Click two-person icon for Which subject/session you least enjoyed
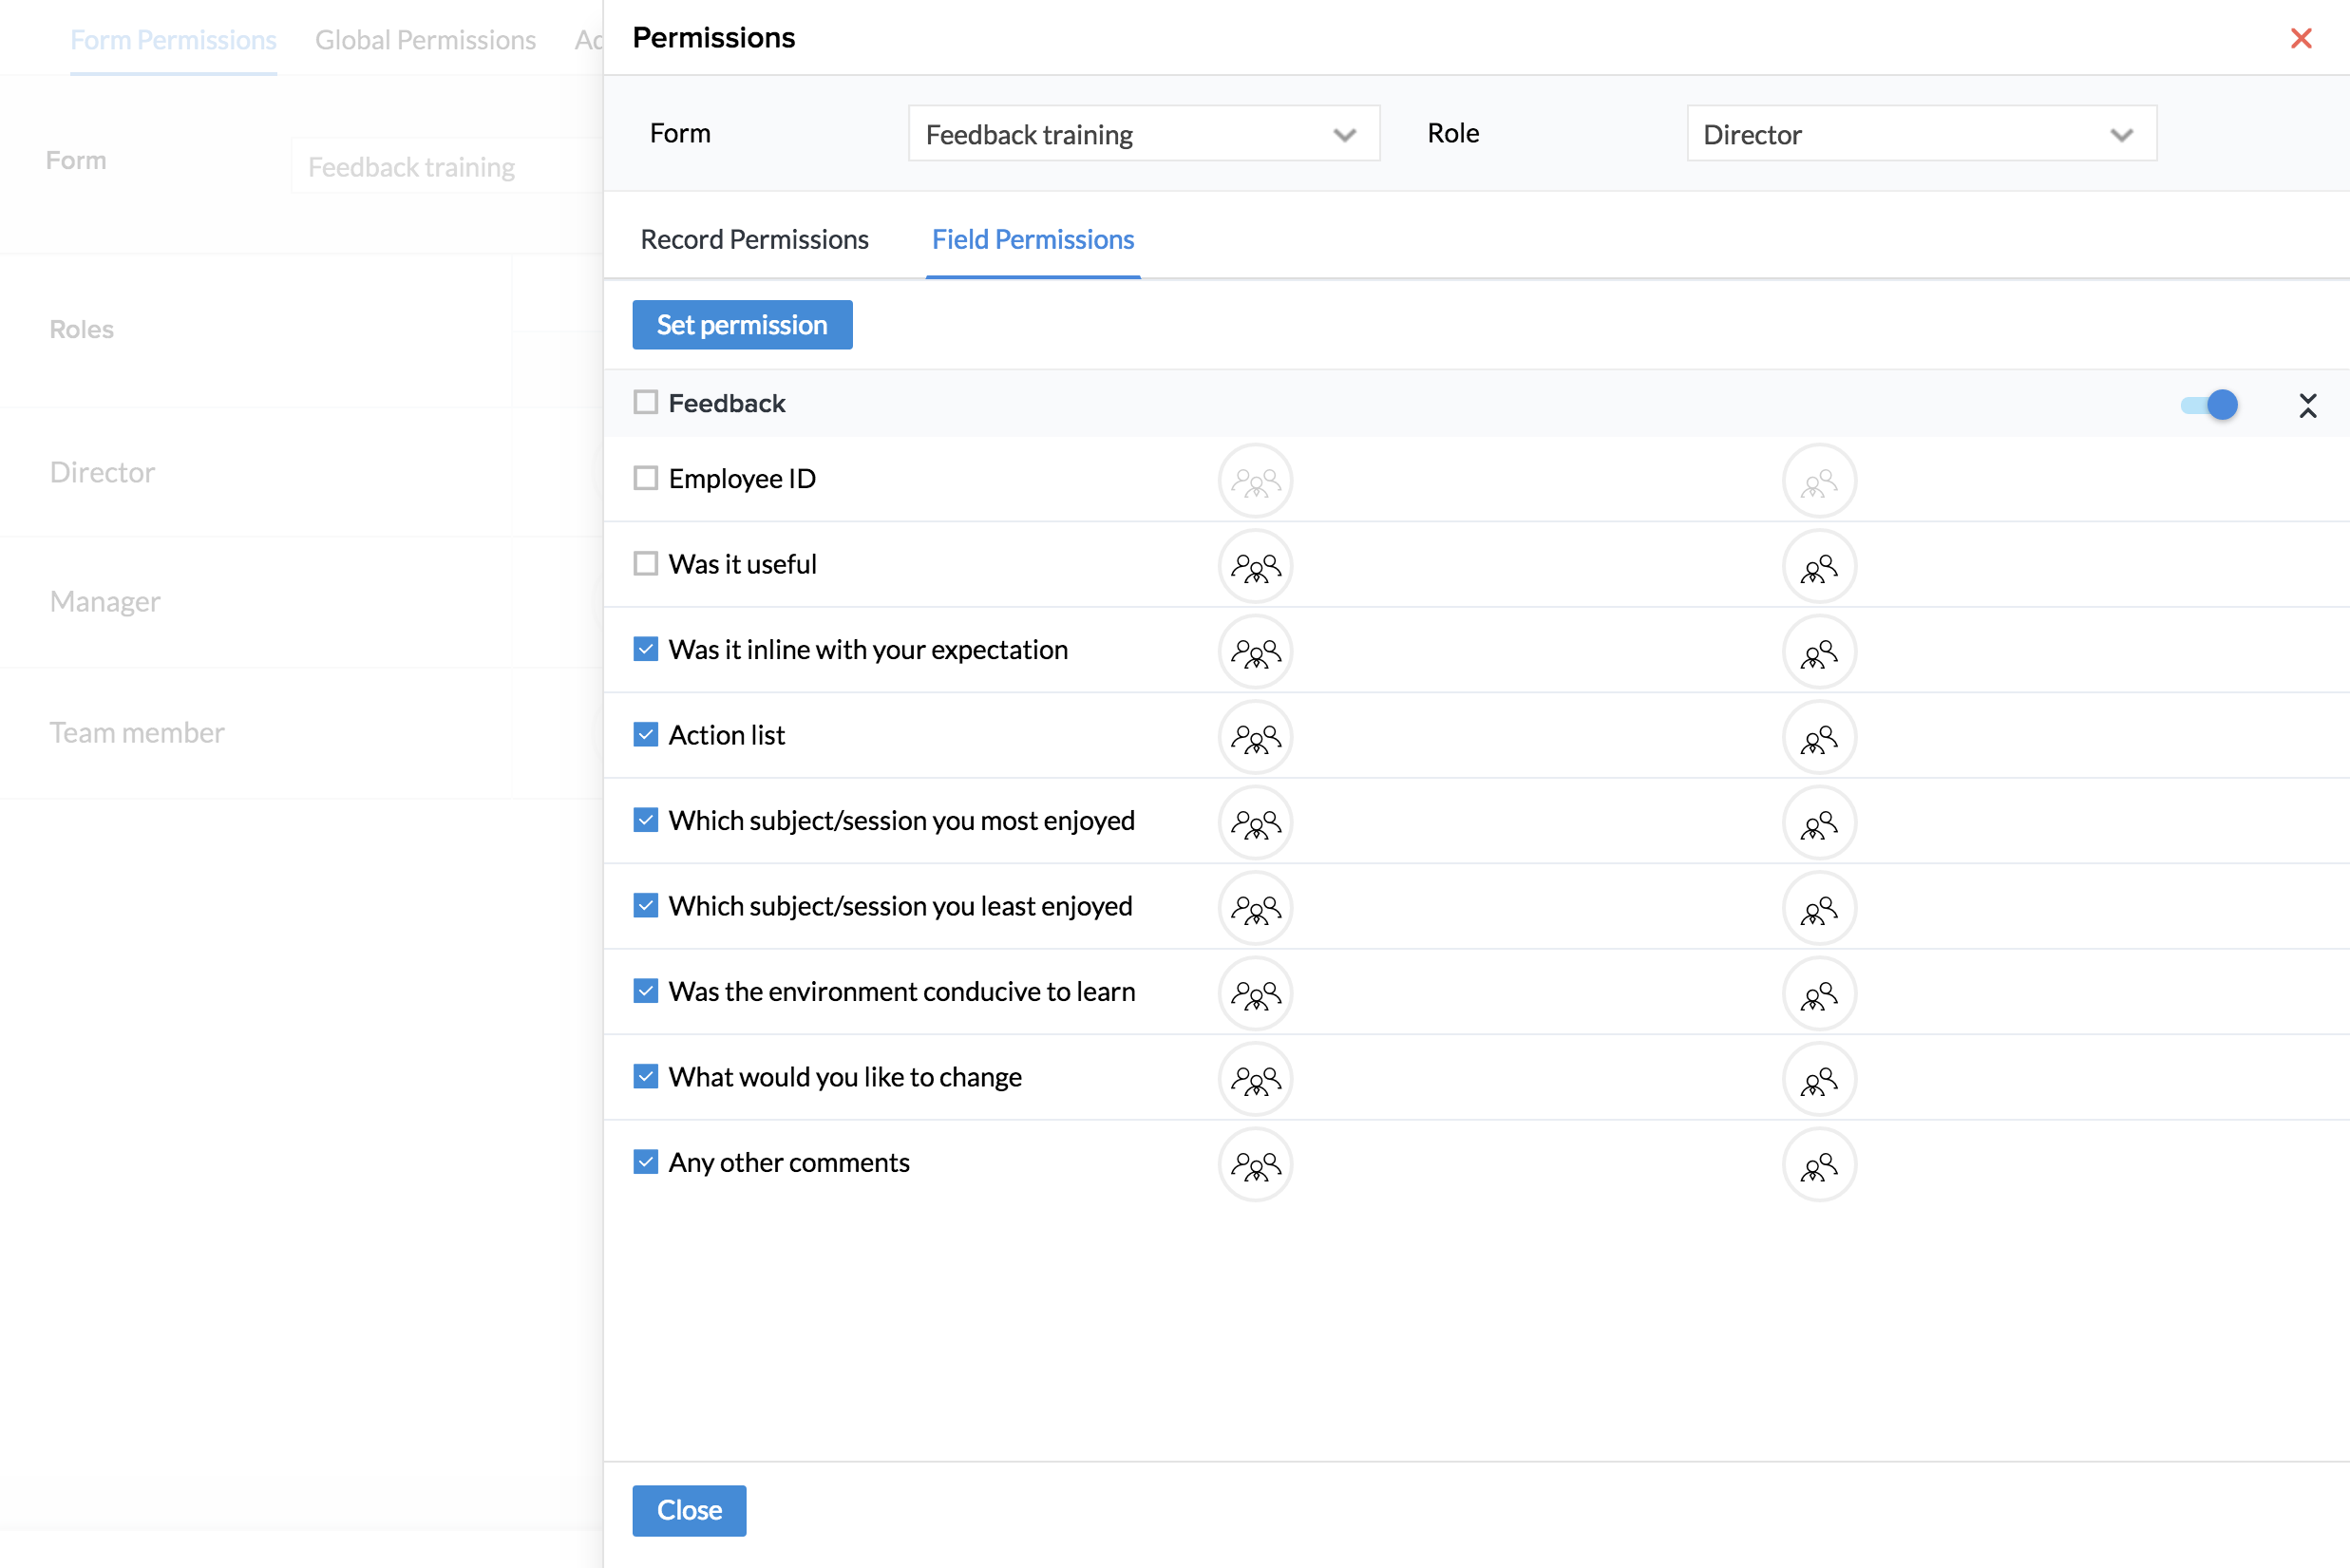The width and height of the screenshot is (2350, 1568). coord(1819,909)
